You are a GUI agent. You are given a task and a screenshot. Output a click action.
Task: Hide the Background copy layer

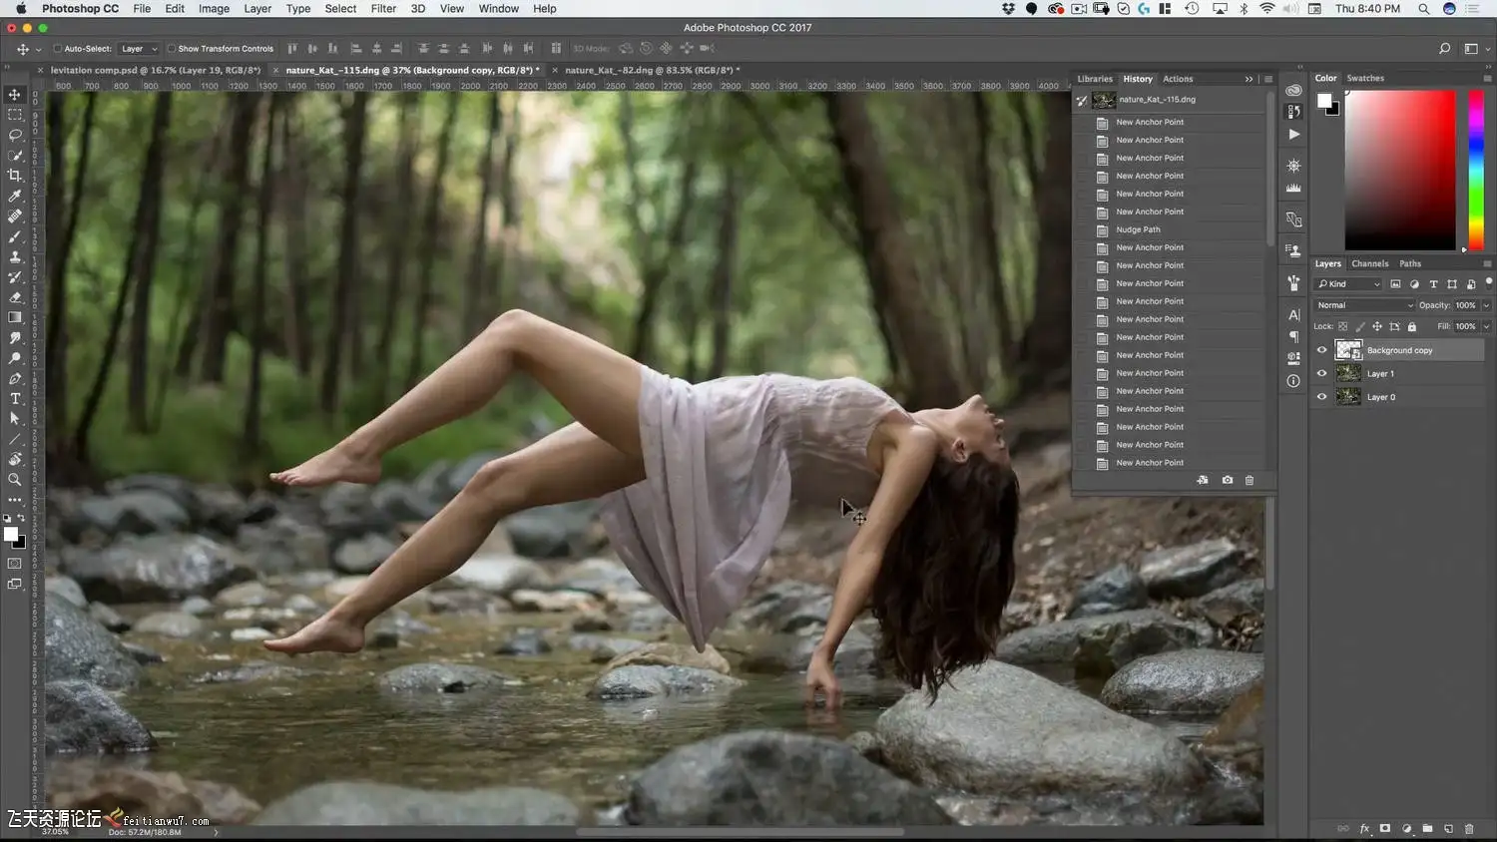pos(1321,350)
